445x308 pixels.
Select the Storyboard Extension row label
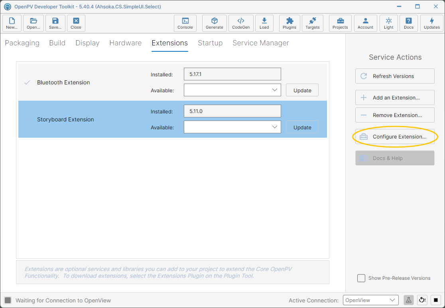[65, 119]
